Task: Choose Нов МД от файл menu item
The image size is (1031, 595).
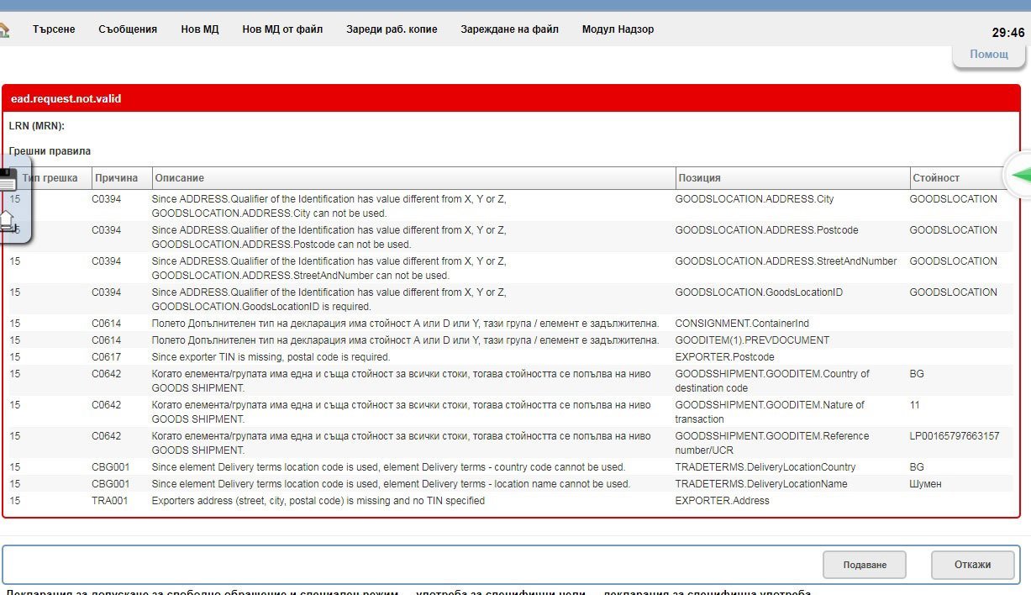Action: (282, 29)
